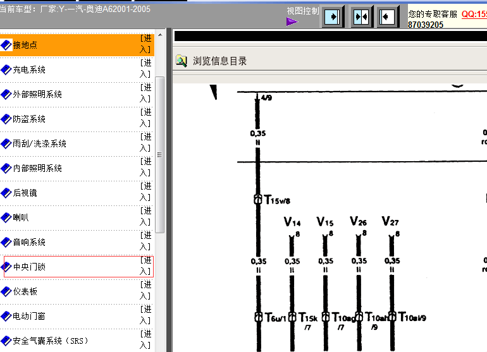Select the 安全气囊系统（SRS）list entry
Screen dimensions: 487x352
[x=77, y=341]
